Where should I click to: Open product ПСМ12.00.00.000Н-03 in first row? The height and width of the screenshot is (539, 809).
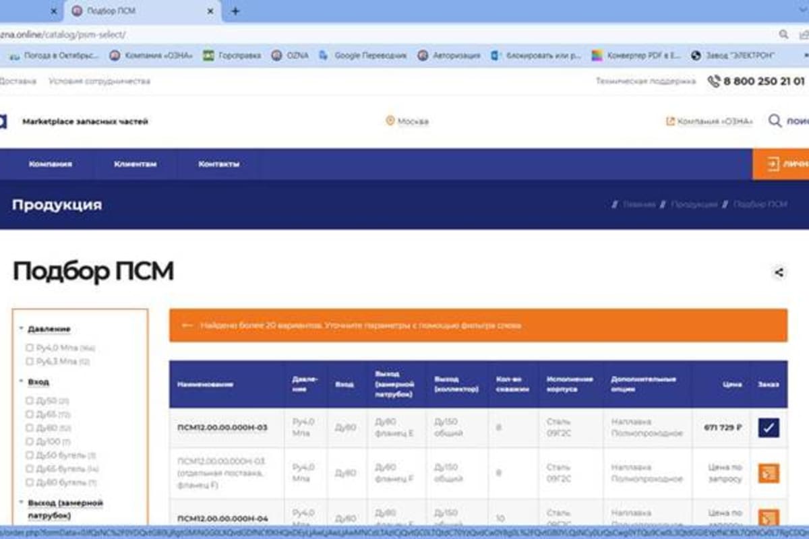(222, 427)
